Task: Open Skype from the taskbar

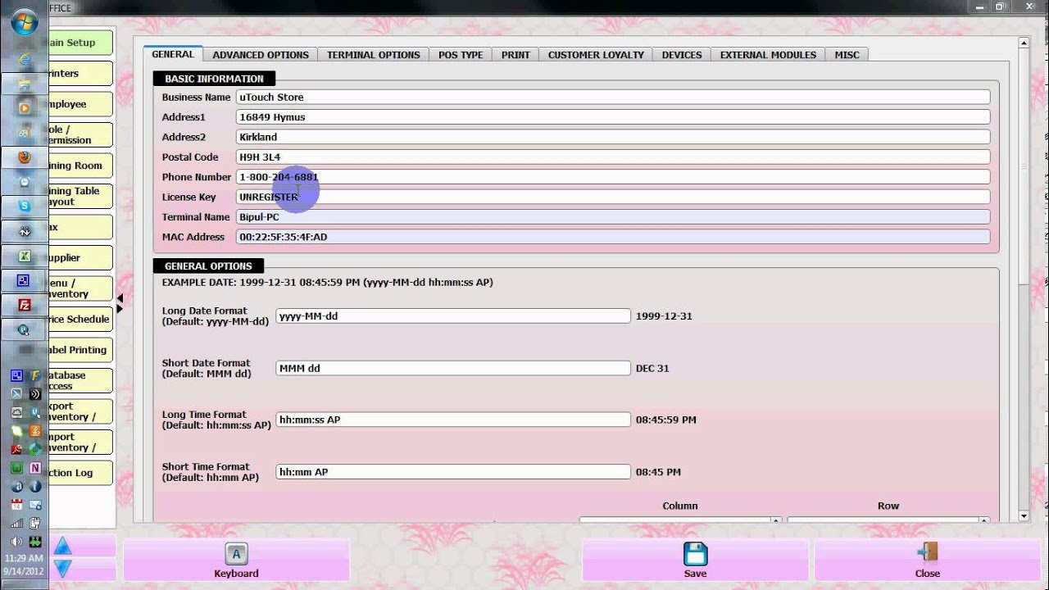Action: pos(24,206)
